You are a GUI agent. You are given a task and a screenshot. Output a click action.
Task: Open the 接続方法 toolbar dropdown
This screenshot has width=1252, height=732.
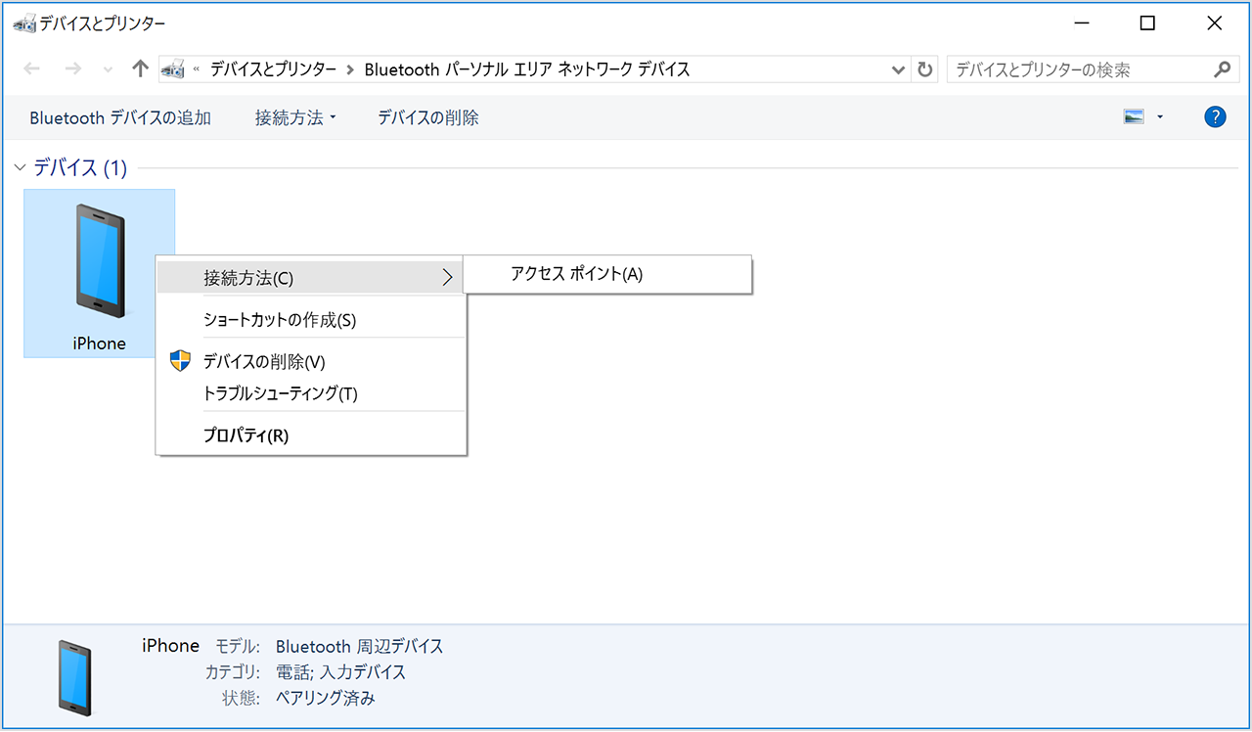(x=295, y=117)
